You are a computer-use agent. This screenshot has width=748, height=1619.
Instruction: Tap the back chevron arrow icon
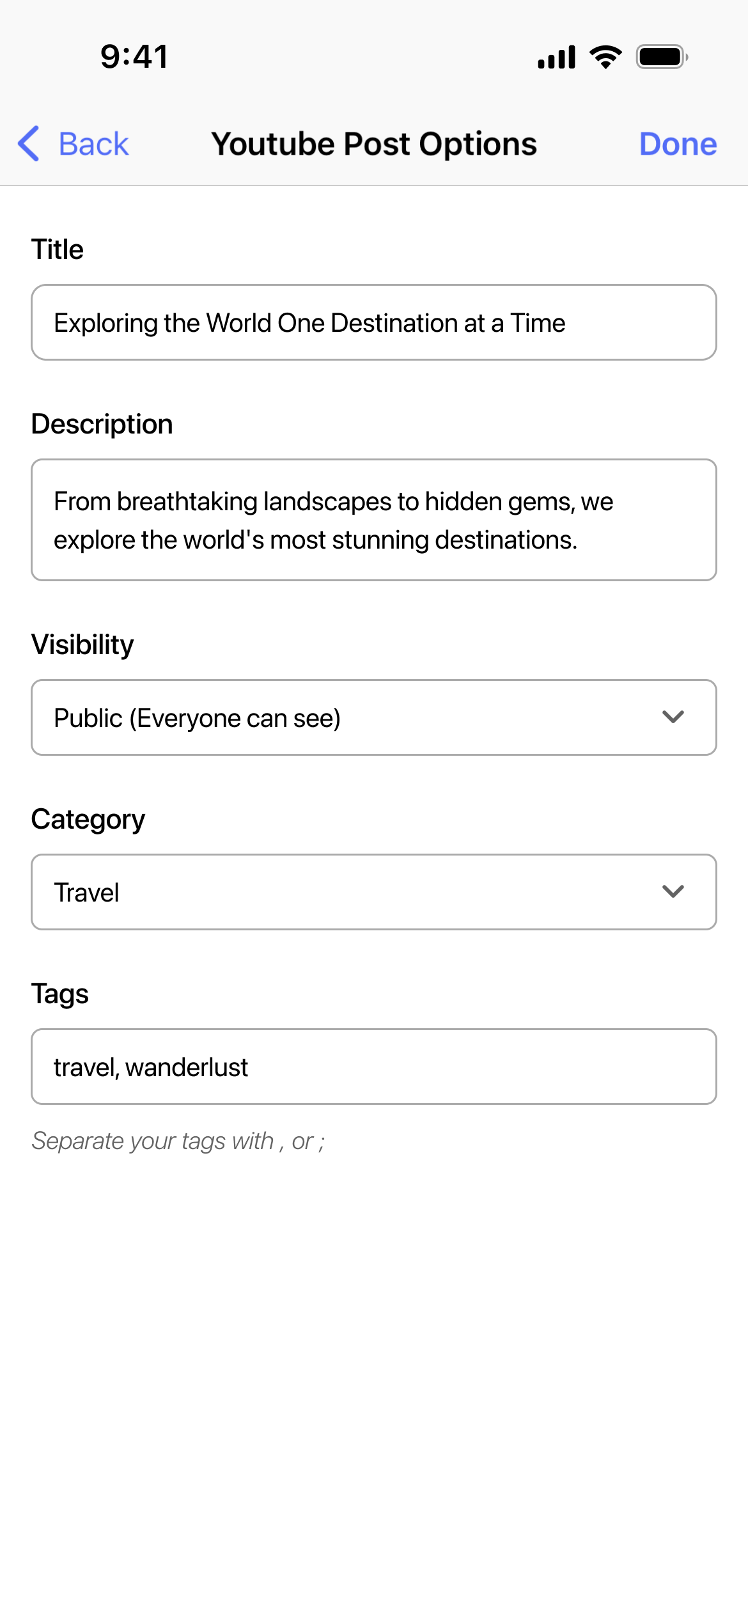tap(29, 143)
